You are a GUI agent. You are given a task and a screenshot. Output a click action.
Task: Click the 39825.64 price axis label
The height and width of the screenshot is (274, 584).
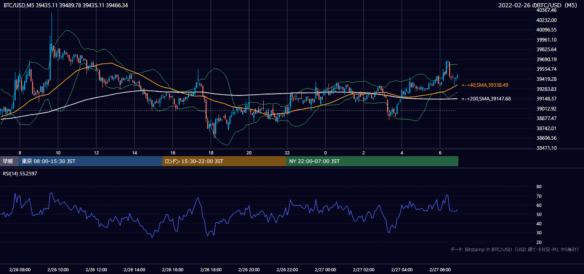point(547,49)
